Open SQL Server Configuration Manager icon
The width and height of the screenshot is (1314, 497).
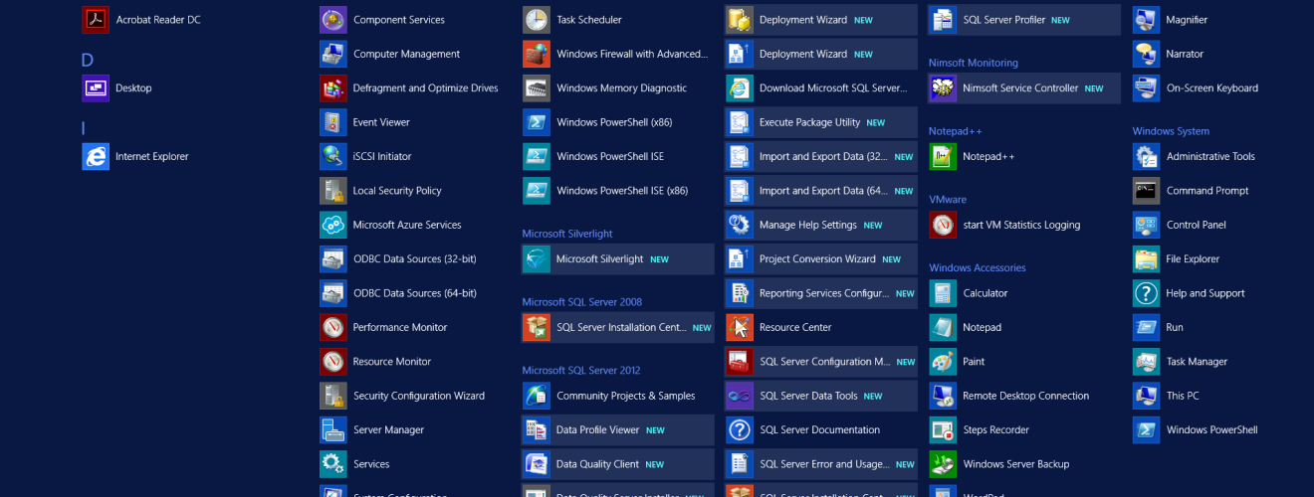click(x=740, y=362)
